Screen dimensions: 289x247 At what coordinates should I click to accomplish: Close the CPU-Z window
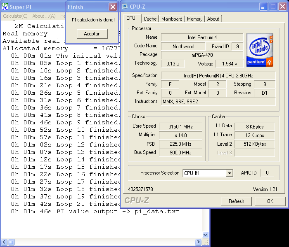pos(282,7)
